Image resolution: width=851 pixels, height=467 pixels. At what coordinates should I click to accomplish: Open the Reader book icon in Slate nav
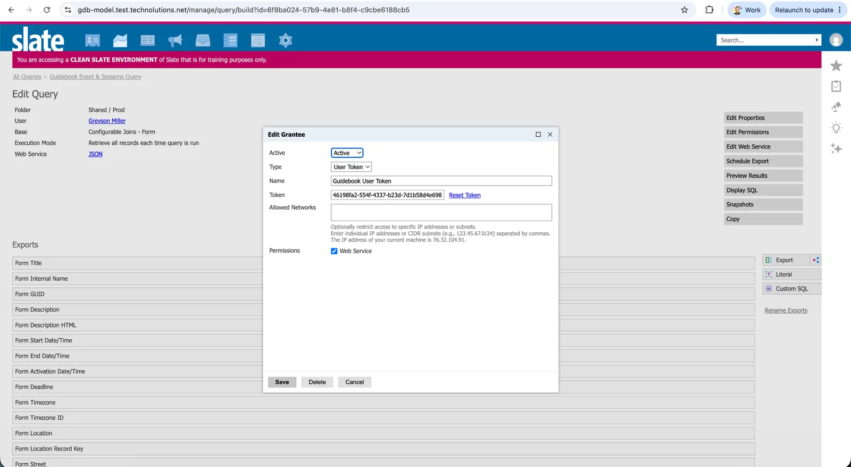coord(148,40)
